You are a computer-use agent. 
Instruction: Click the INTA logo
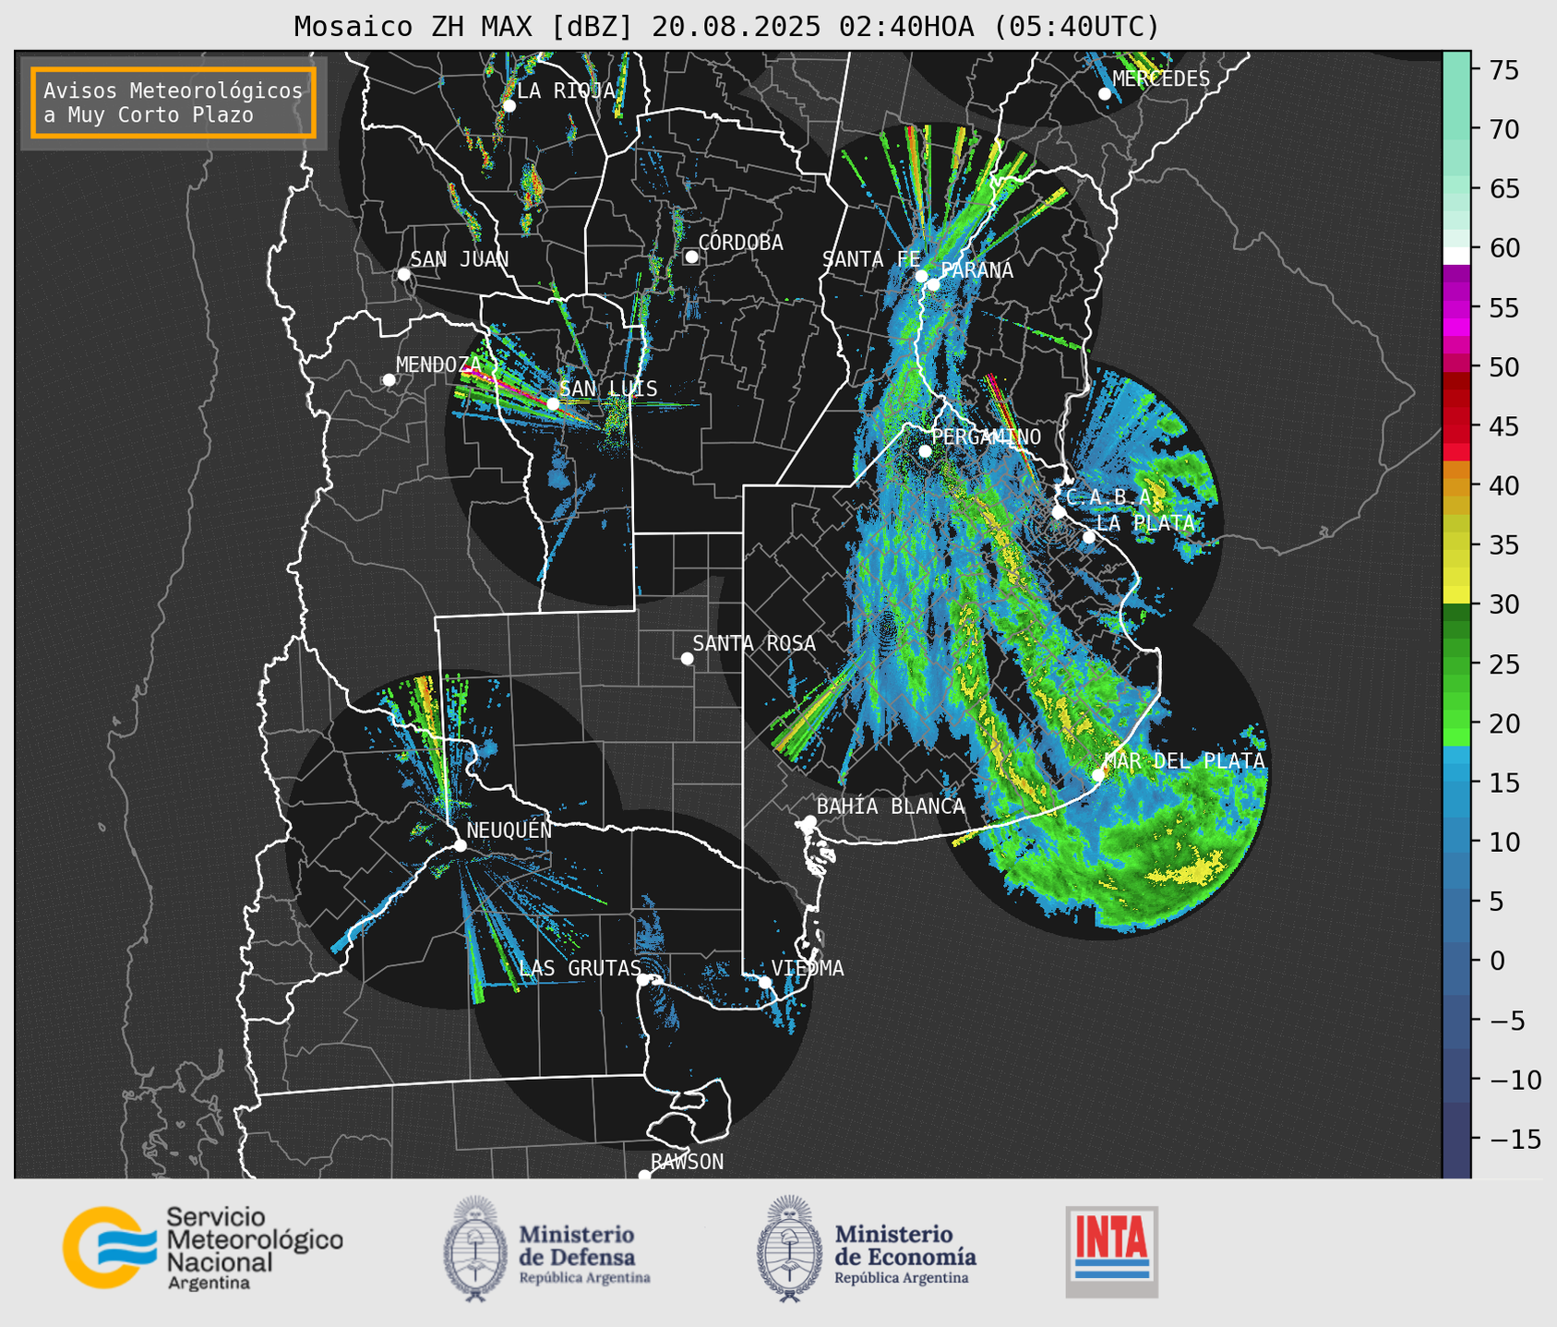pyautogui.click(x=1111, y=1251)
